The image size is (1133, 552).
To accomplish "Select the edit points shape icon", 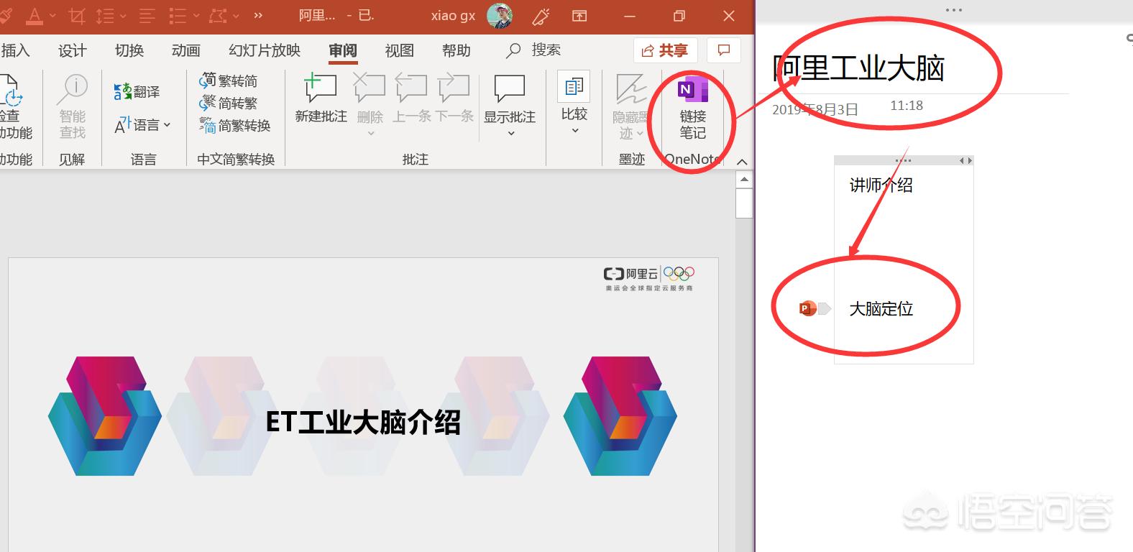I will (x=218, y=15).
